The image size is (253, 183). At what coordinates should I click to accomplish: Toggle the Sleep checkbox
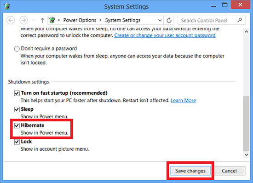(x=17, y=109)
